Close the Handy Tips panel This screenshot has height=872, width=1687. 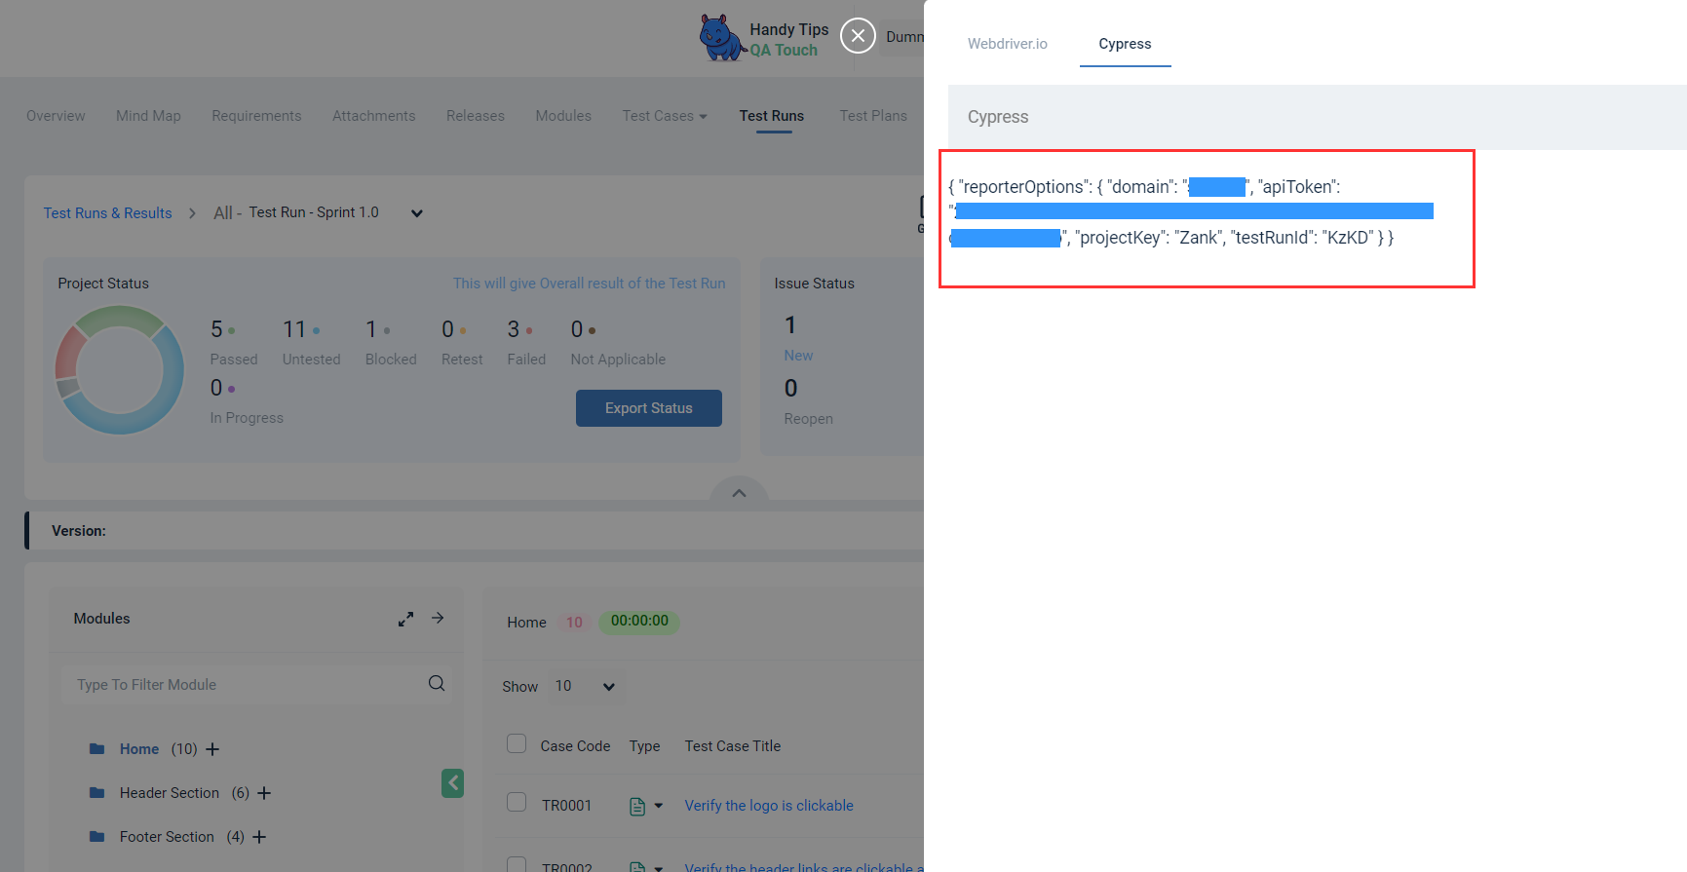(858, 36)
